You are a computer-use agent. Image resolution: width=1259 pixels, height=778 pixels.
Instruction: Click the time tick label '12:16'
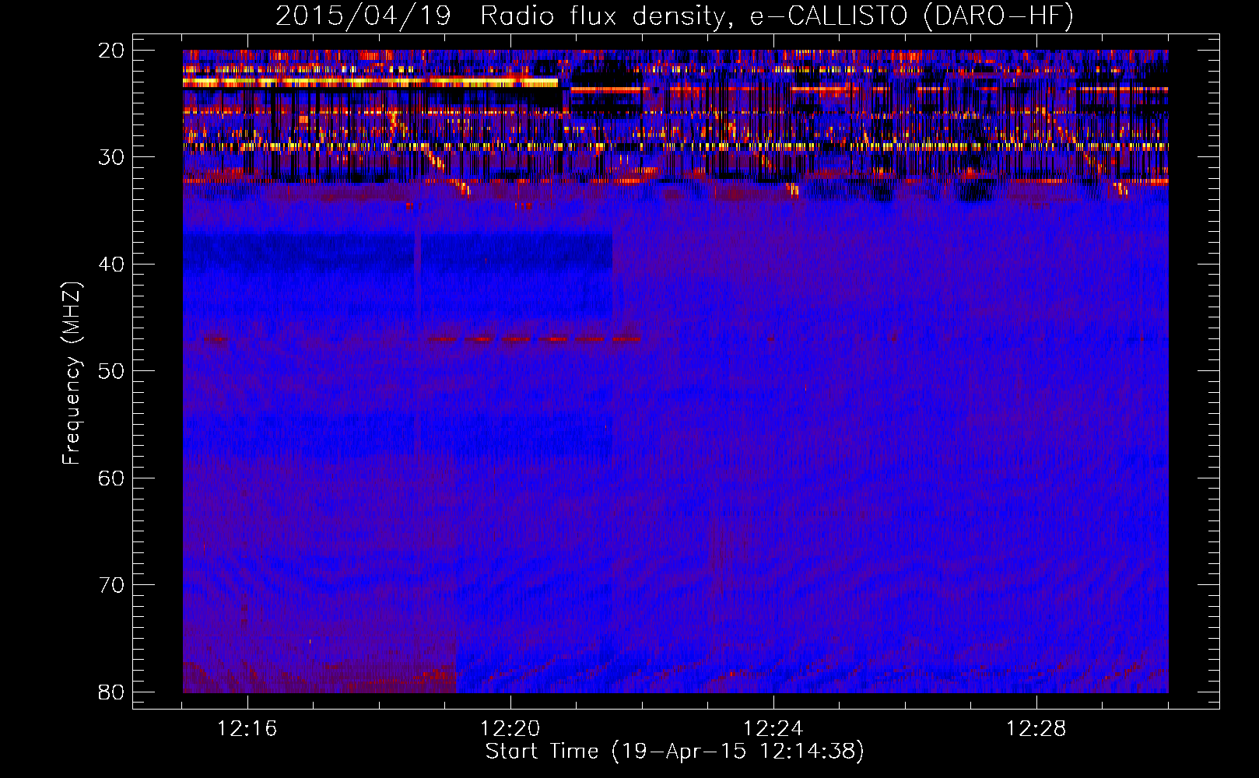(247, 729)
